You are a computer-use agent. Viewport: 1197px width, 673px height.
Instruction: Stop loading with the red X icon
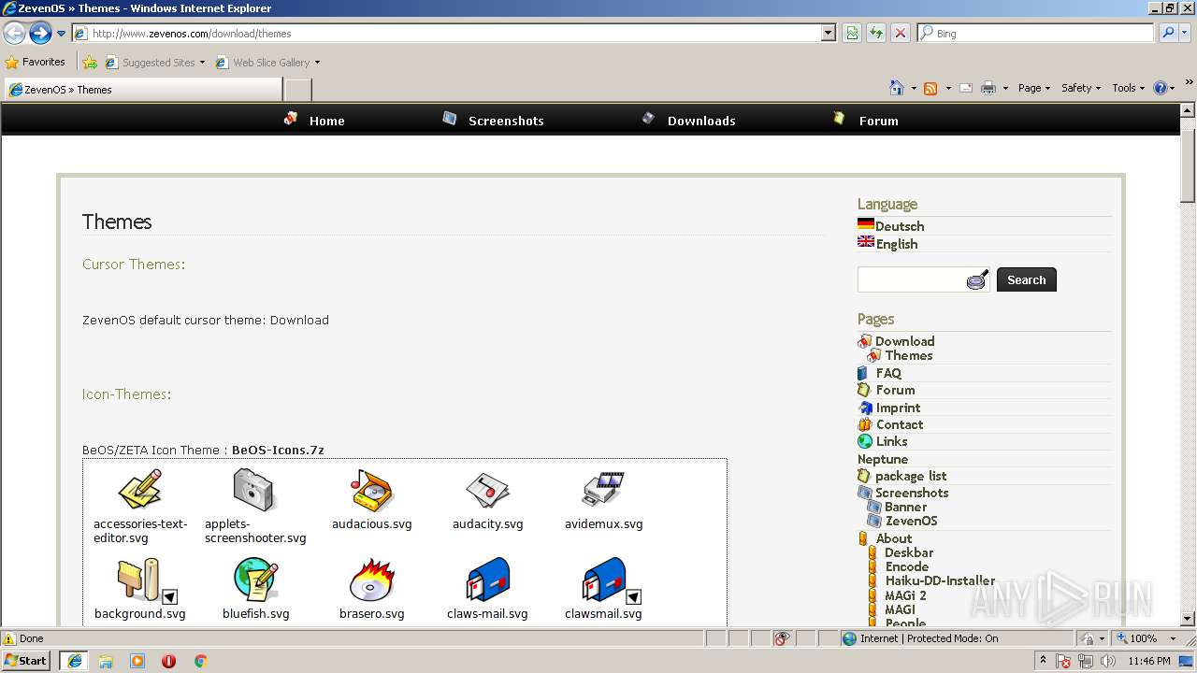click(900, 34)
